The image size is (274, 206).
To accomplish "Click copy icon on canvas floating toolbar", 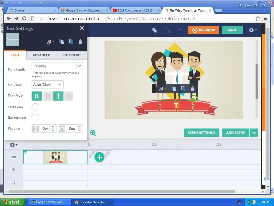I will 174,89.
